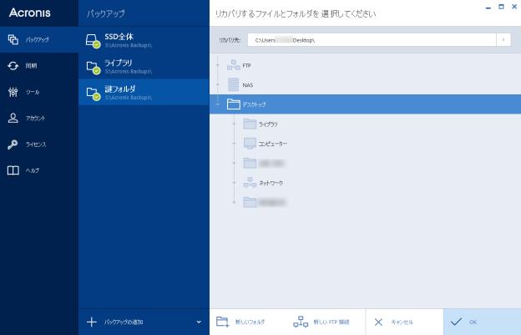Viewport: 521px width, 335px height.
Task: Open the アカウント account section
Action: pyautogui.click(x=39, y=118)
